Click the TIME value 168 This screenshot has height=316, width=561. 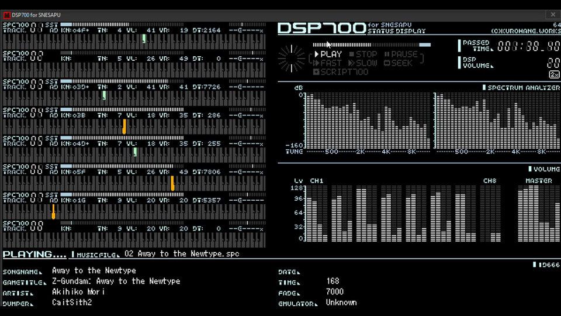pyautogui.click(x=333, y=281)
